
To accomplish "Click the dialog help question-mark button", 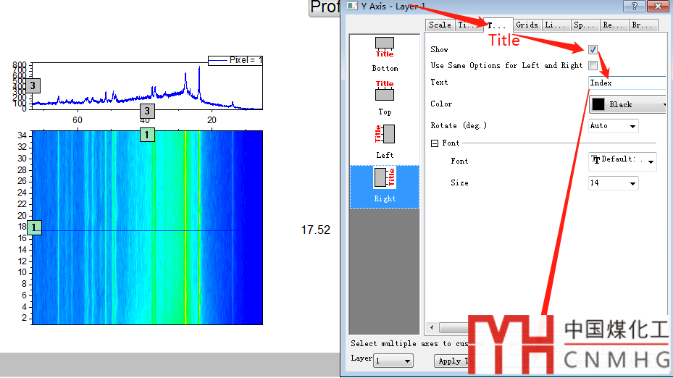I will 635,7.
